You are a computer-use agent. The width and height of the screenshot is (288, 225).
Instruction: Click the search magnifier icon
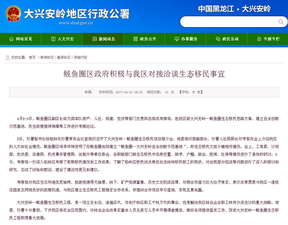pyautogui.click(x=281, y=22)
